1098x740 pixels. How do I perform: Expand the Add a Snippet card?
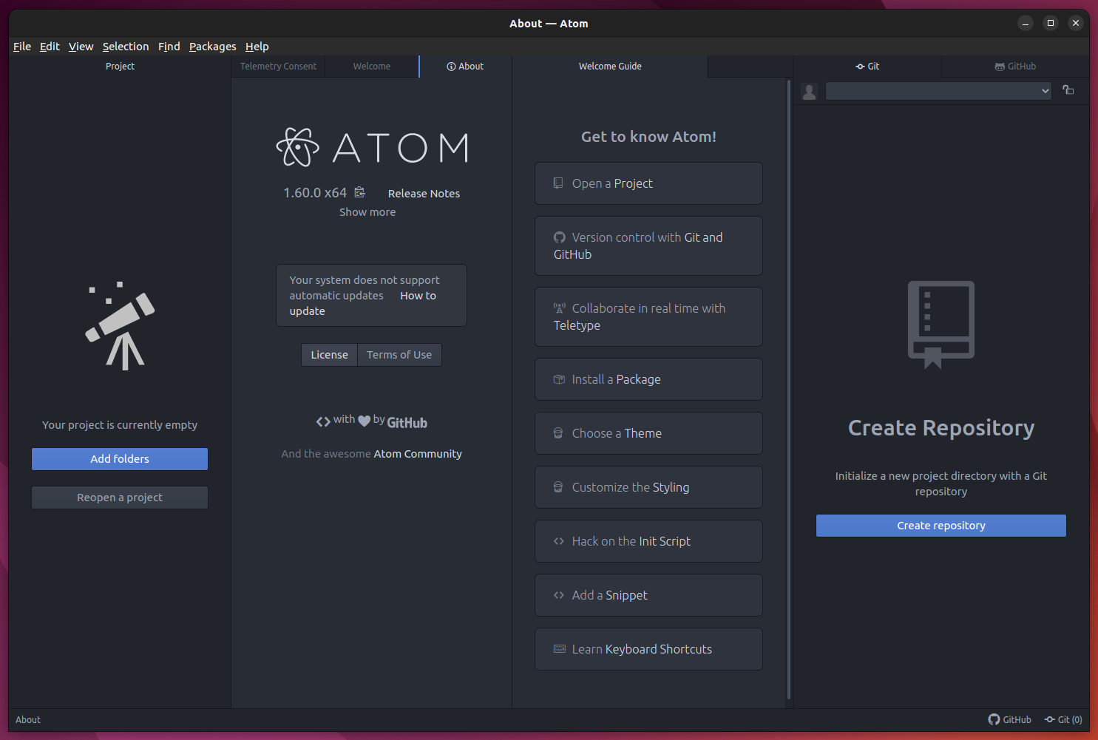[x=648, y=595]
